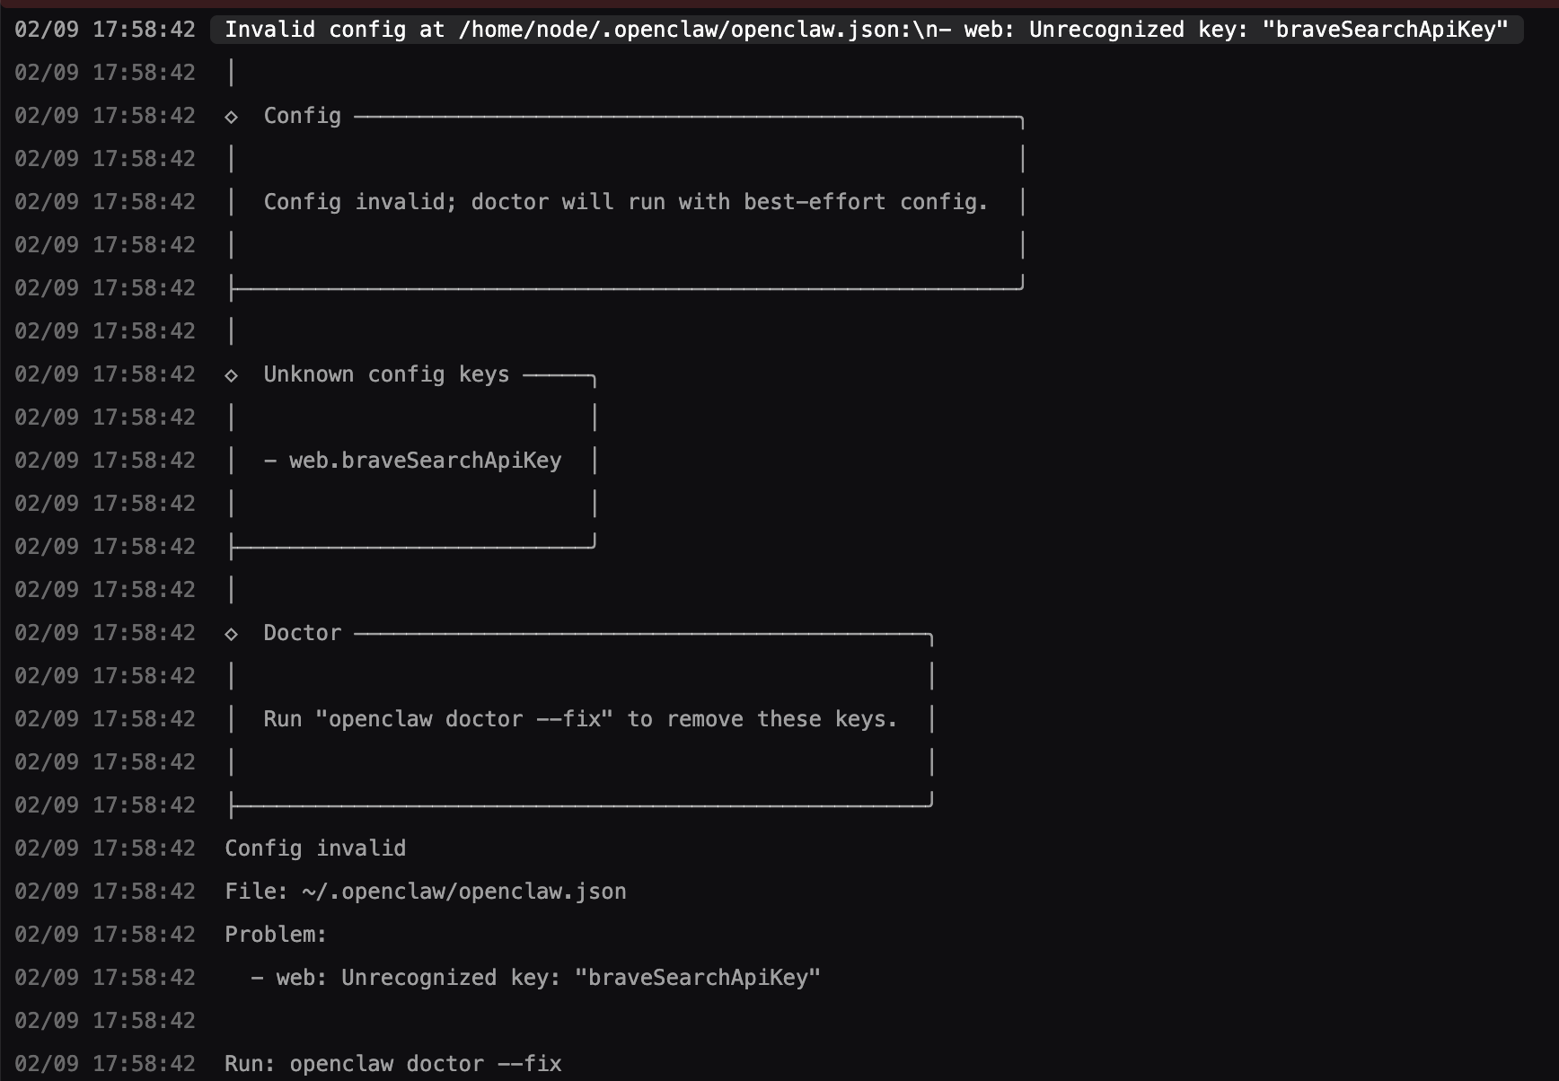Image resolution: width=1559 pixels, height=1081 pixels.
Task: Click diamond marker next to Unknown config keys
Action: click(231, 375)
